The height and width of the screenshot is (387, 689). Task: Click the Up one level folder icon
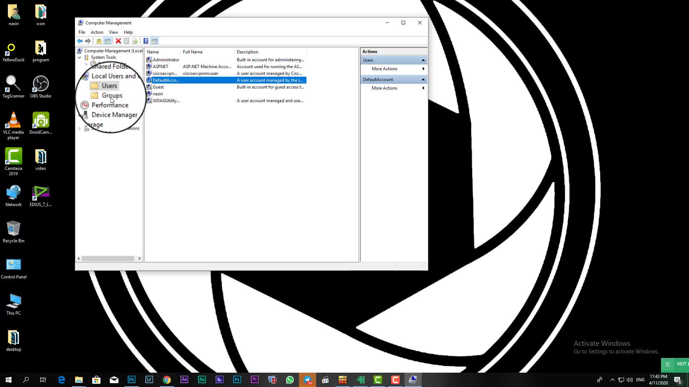pos(99,41)
